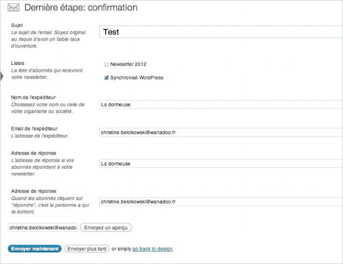Click the Dernière étape: confirmation heading
This screenshot has height=264, width=343.
(81, 7)
